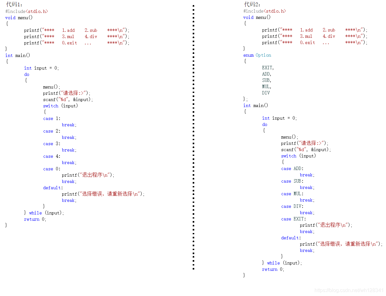This screenshot has height=296, width=386.
Task: Click 'switch (input)' in 代码2
Action: tap(298, 156)
